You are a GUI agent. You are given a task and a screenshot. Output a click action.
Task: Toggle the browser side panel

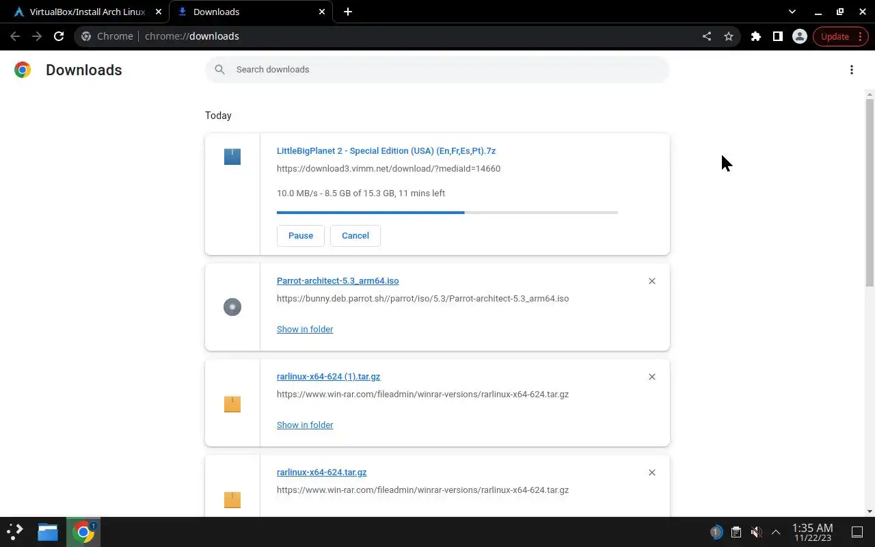[x=777, y=36]
